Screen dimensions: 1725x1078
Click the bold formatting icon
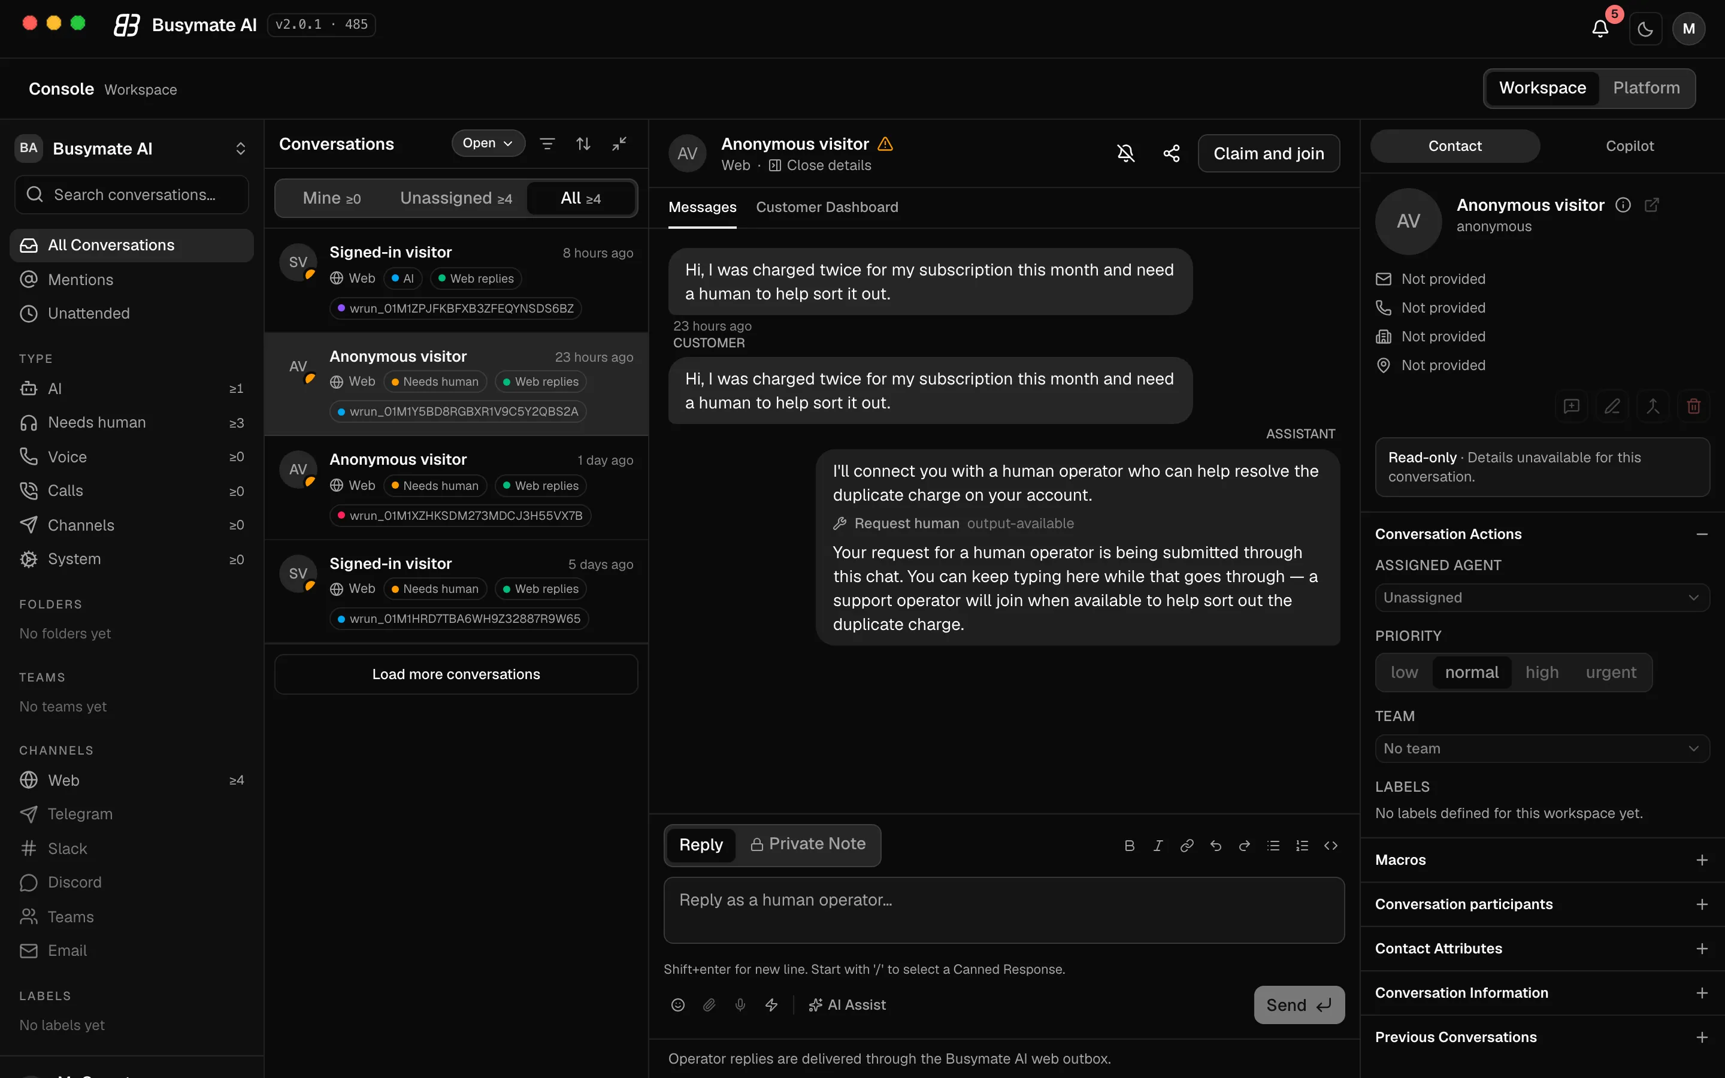point(1129,846)
